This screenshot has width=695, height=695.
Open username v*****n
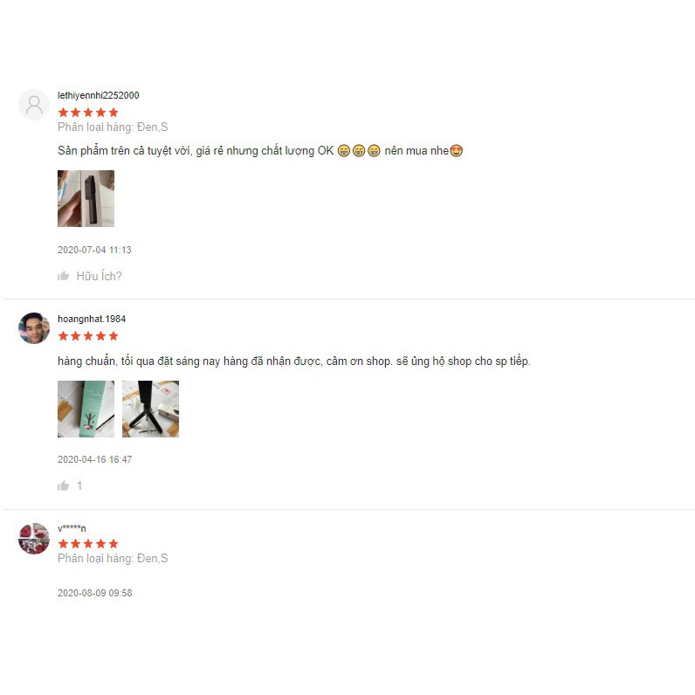point(72,528)
